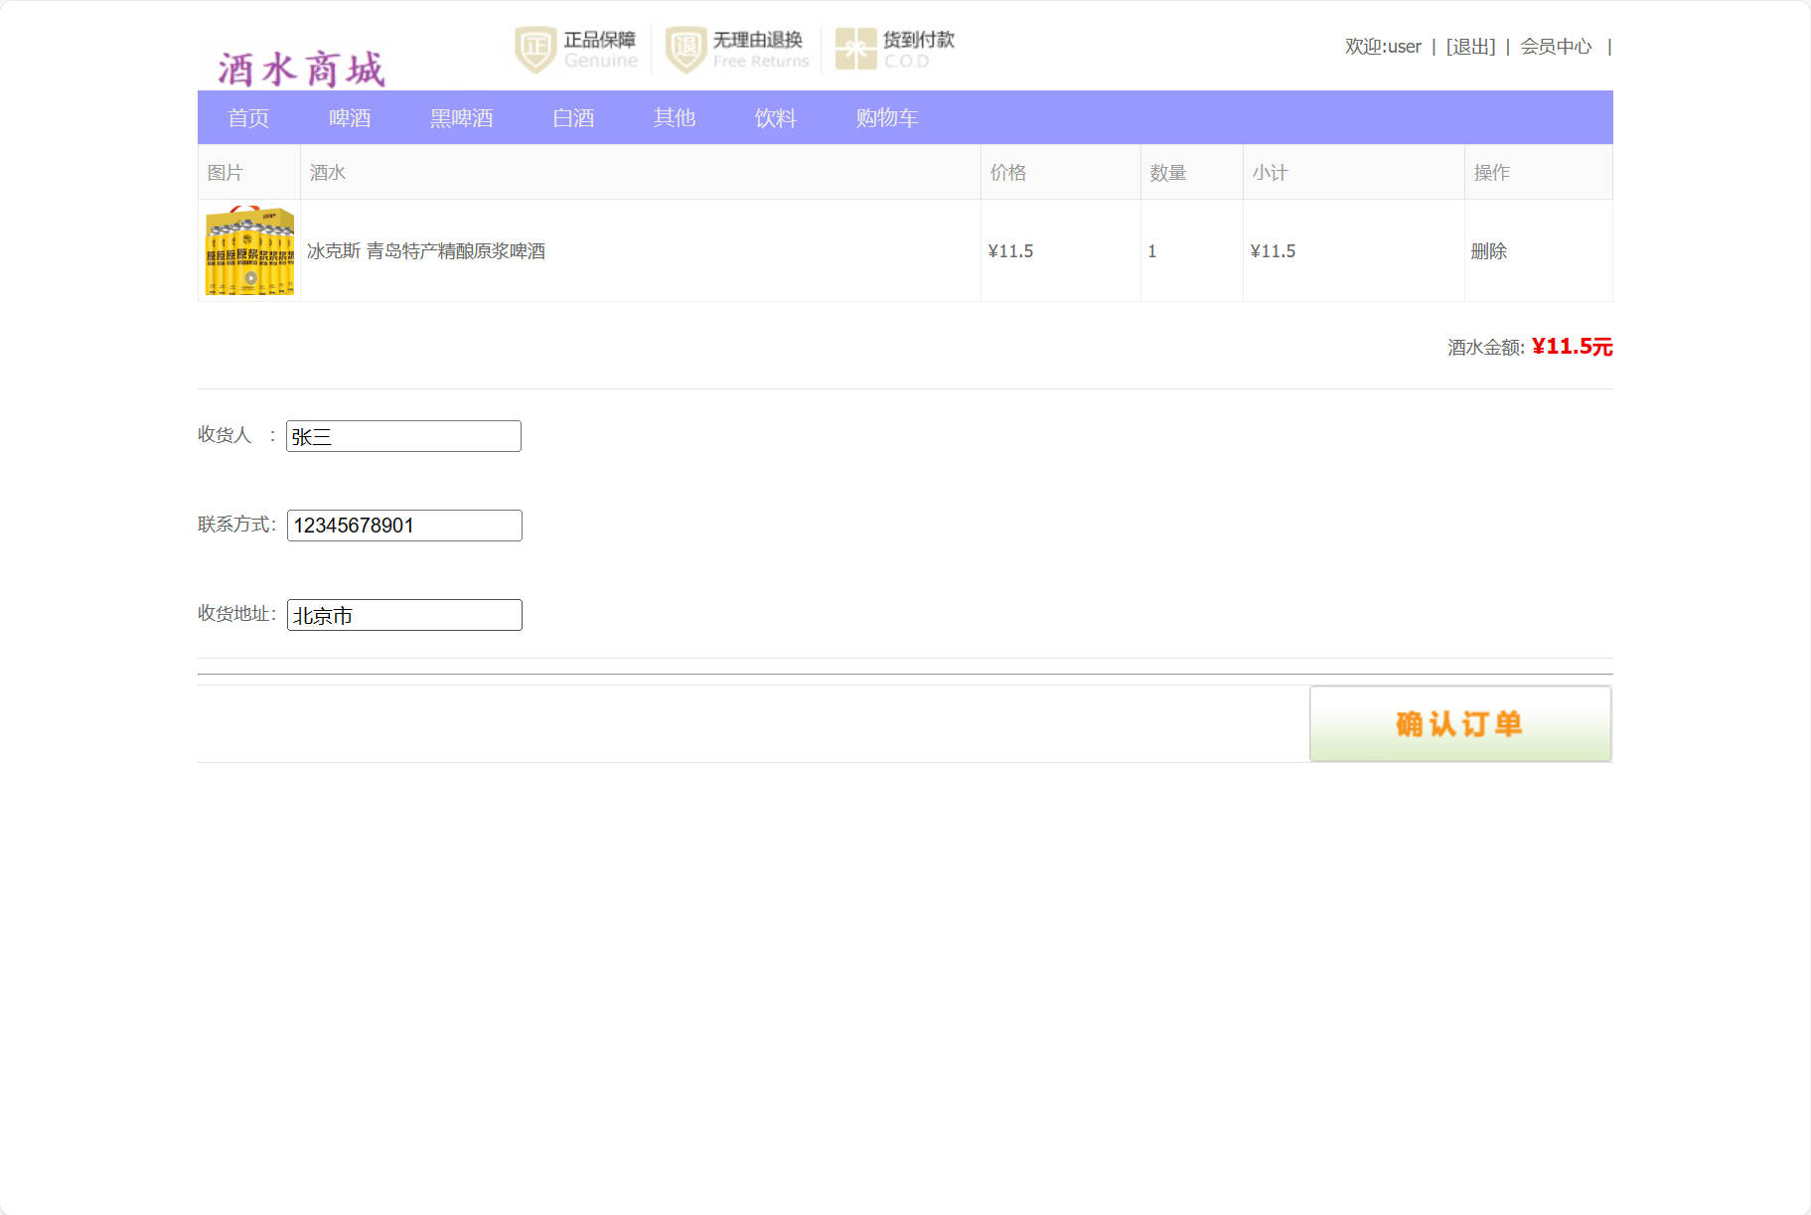Click the recipient name field showing 张三
1811x1215 pixels.
[403, 435]
